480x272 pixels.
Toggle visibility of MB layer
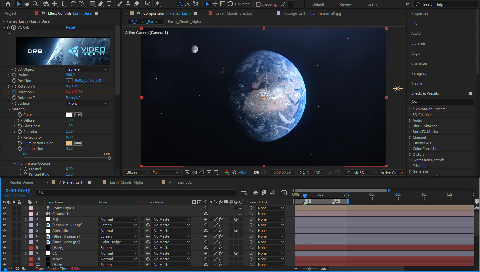(4, 219)
